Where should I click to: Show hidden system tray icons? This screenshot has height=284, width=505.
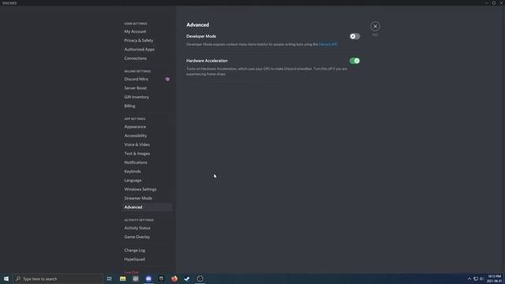469,278
